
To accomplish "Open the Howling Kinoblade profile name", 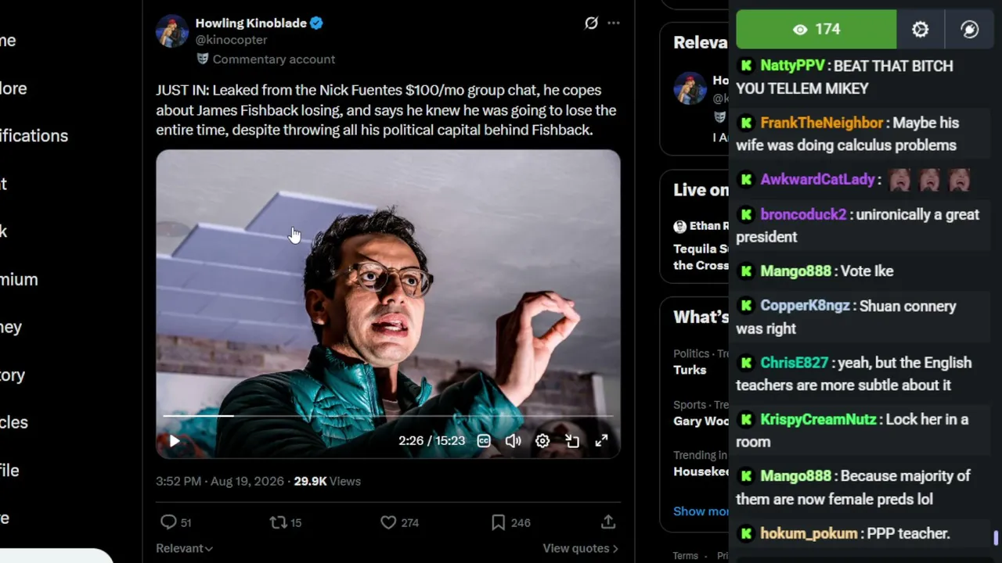I will (251, 23).
